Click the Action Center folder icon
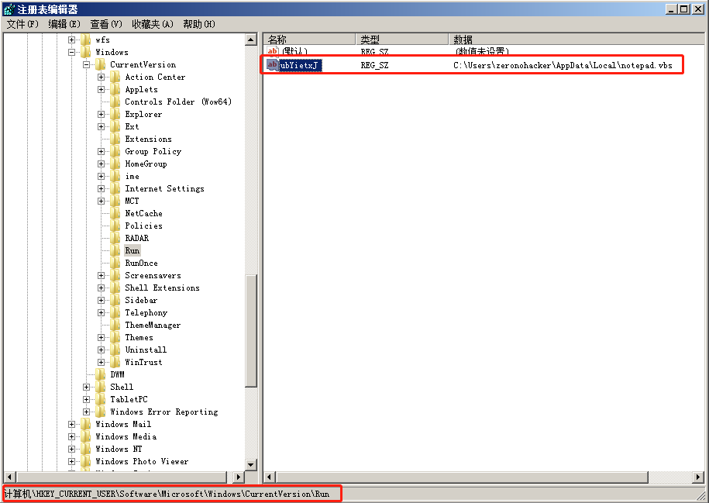The height and width of the screenshot is (503, 709). tap(115, 77)
